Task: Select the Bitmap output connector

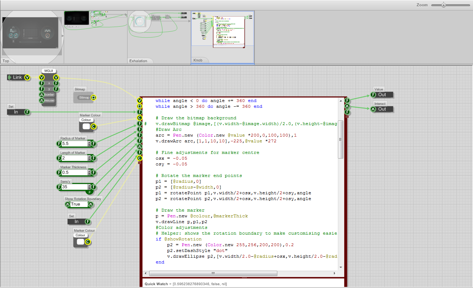Action: [93, 97]
